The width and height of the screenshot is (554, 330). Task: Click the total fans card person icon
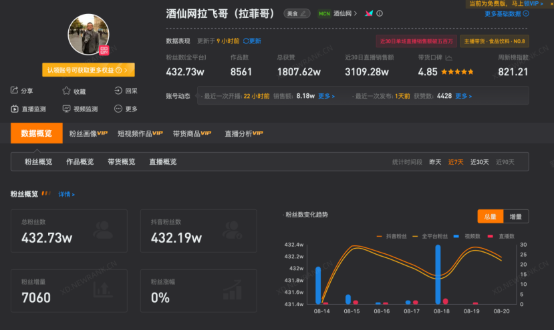pos(103,230)
